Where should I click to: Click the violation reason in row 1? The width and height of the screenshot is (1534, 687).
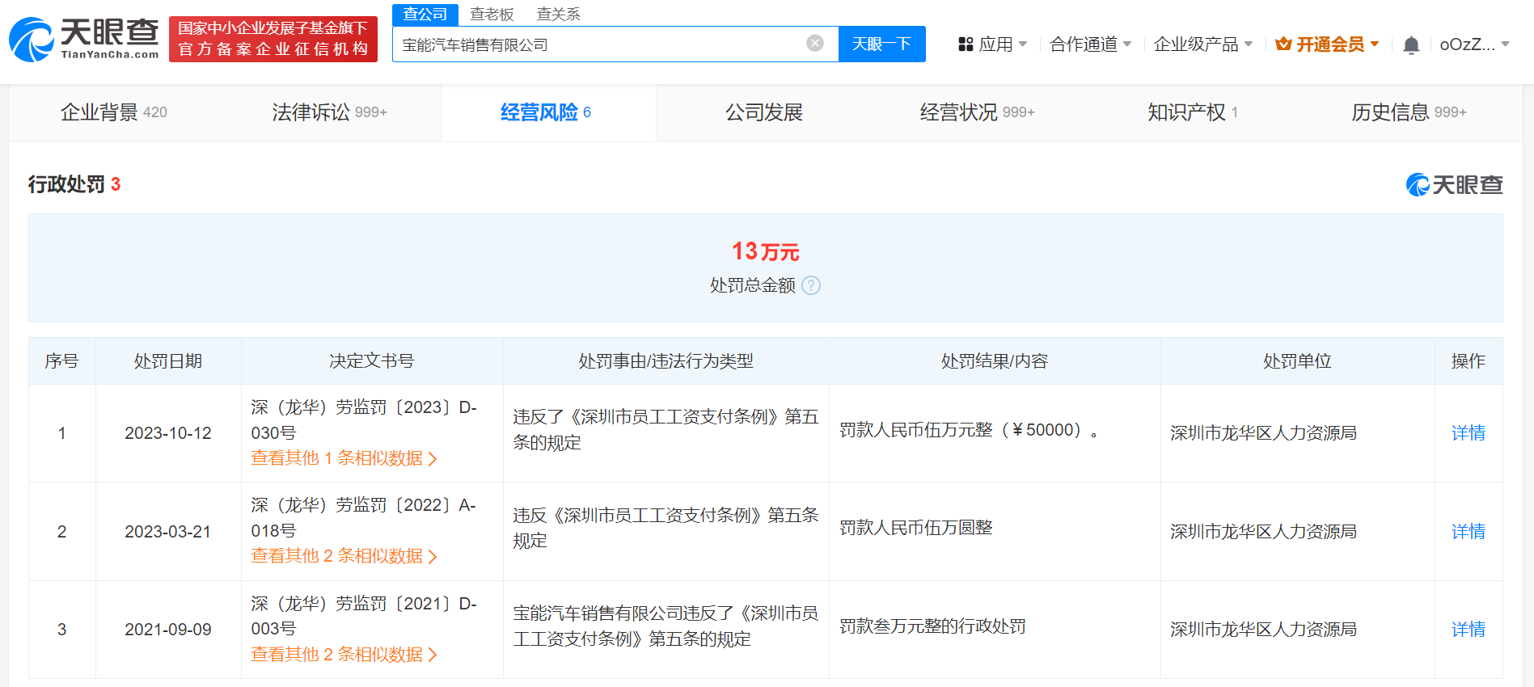[x=666, y=430]
